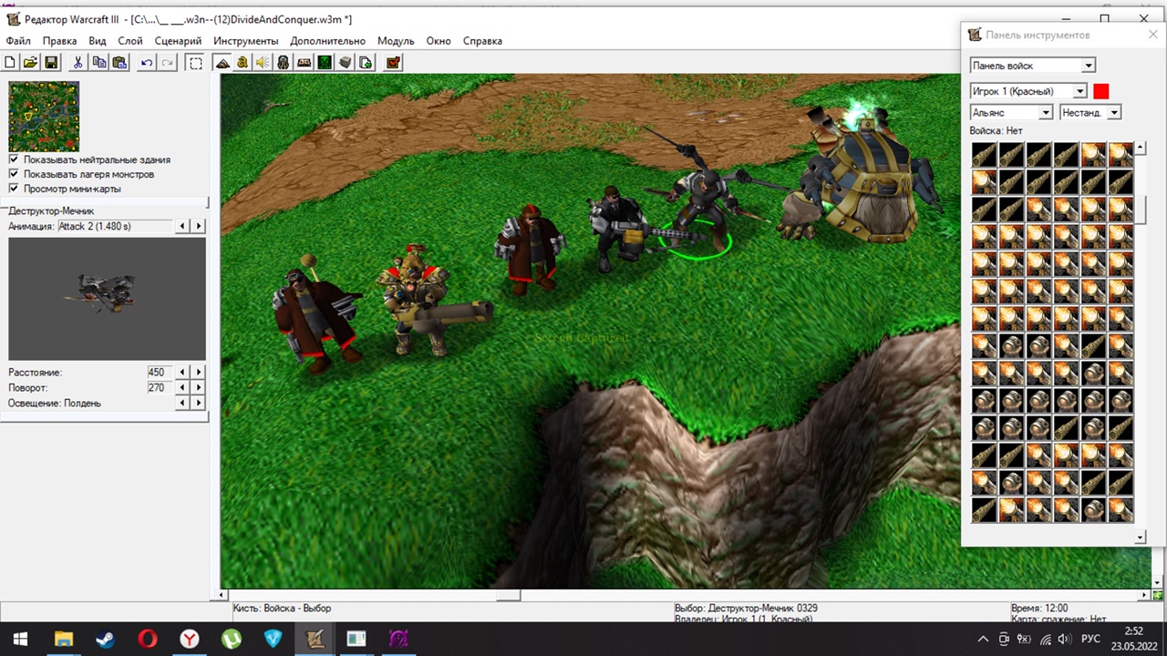Toggle 'Показывать лагеря монстров' checkbox
This screenshot has height=656, width=1167.
(x=14, y=174)
